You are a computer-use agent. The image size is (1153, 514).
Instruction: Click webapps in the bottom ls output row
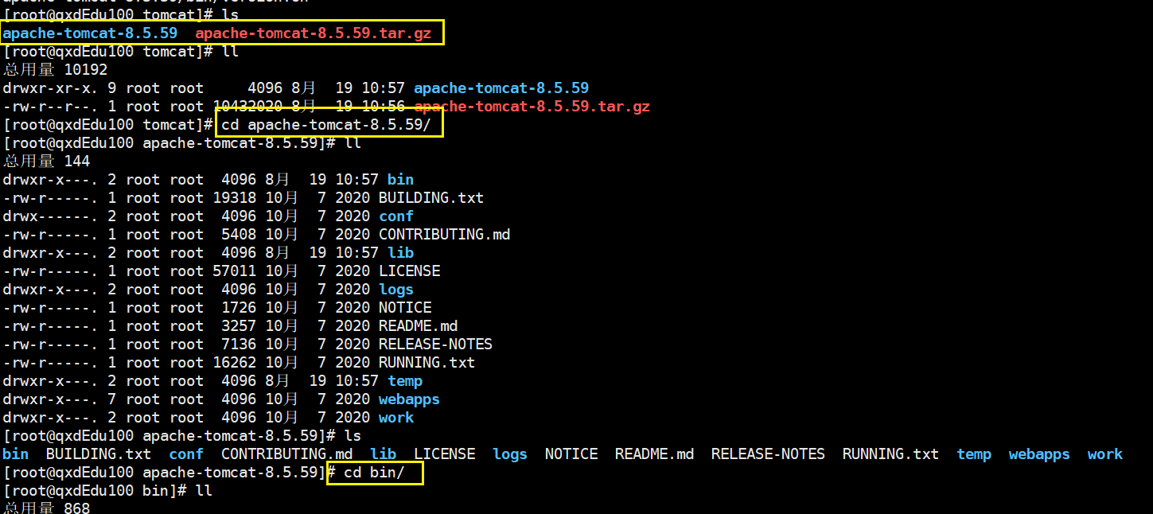(1039, 454)
